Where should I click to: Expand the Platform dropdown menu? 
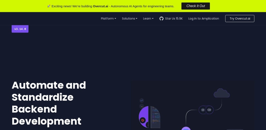(x=108, y=18)
